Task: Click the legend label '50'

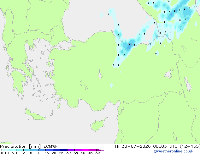Action: pos(97,153)
